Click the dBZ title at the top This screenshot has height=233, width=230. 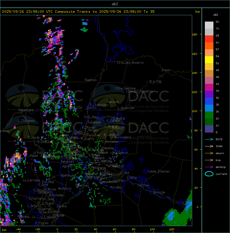click(x=115, y=4)
